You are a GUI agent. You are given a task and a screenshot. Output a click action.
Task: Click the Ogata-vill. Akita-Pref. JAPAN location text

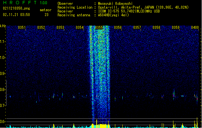coord(143,7)
